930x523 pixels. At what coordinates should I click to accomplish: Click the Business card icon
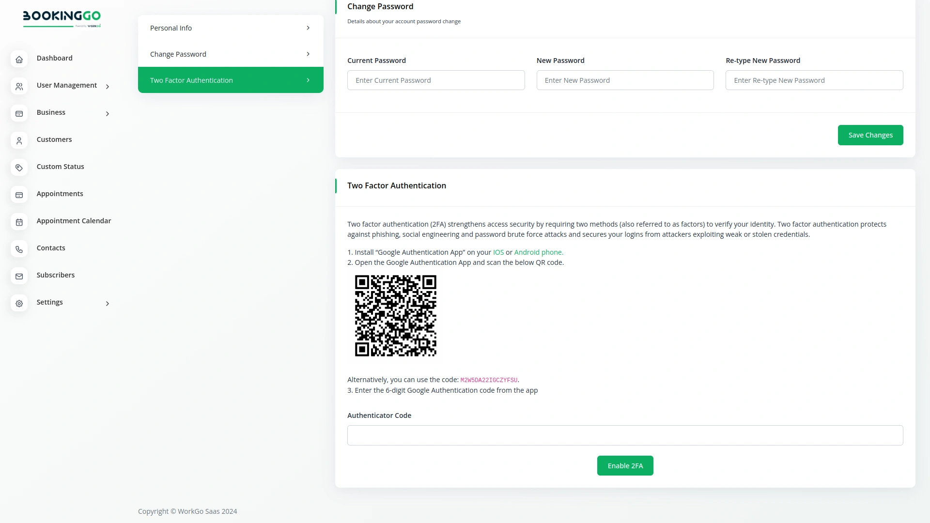point(19,113)
